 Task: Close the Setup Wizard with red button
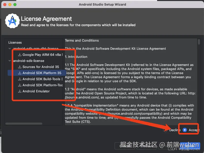5,5
